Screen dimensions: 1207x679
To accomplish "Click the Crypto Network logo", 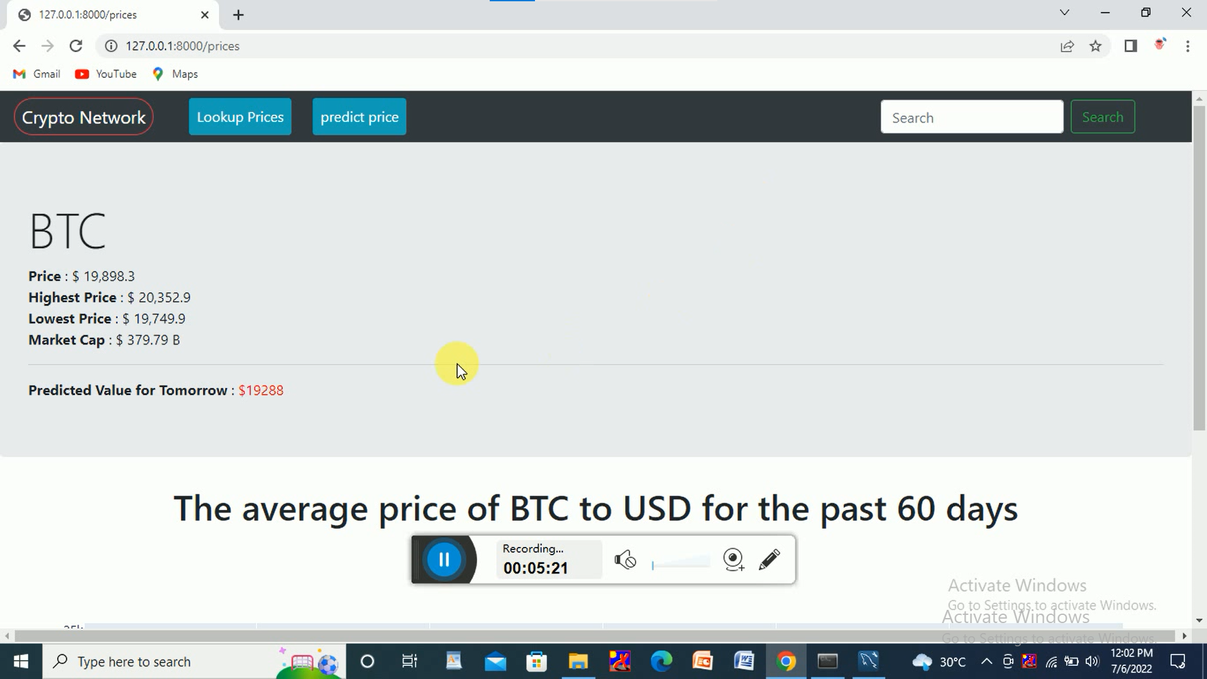I will tap(84, 117).
